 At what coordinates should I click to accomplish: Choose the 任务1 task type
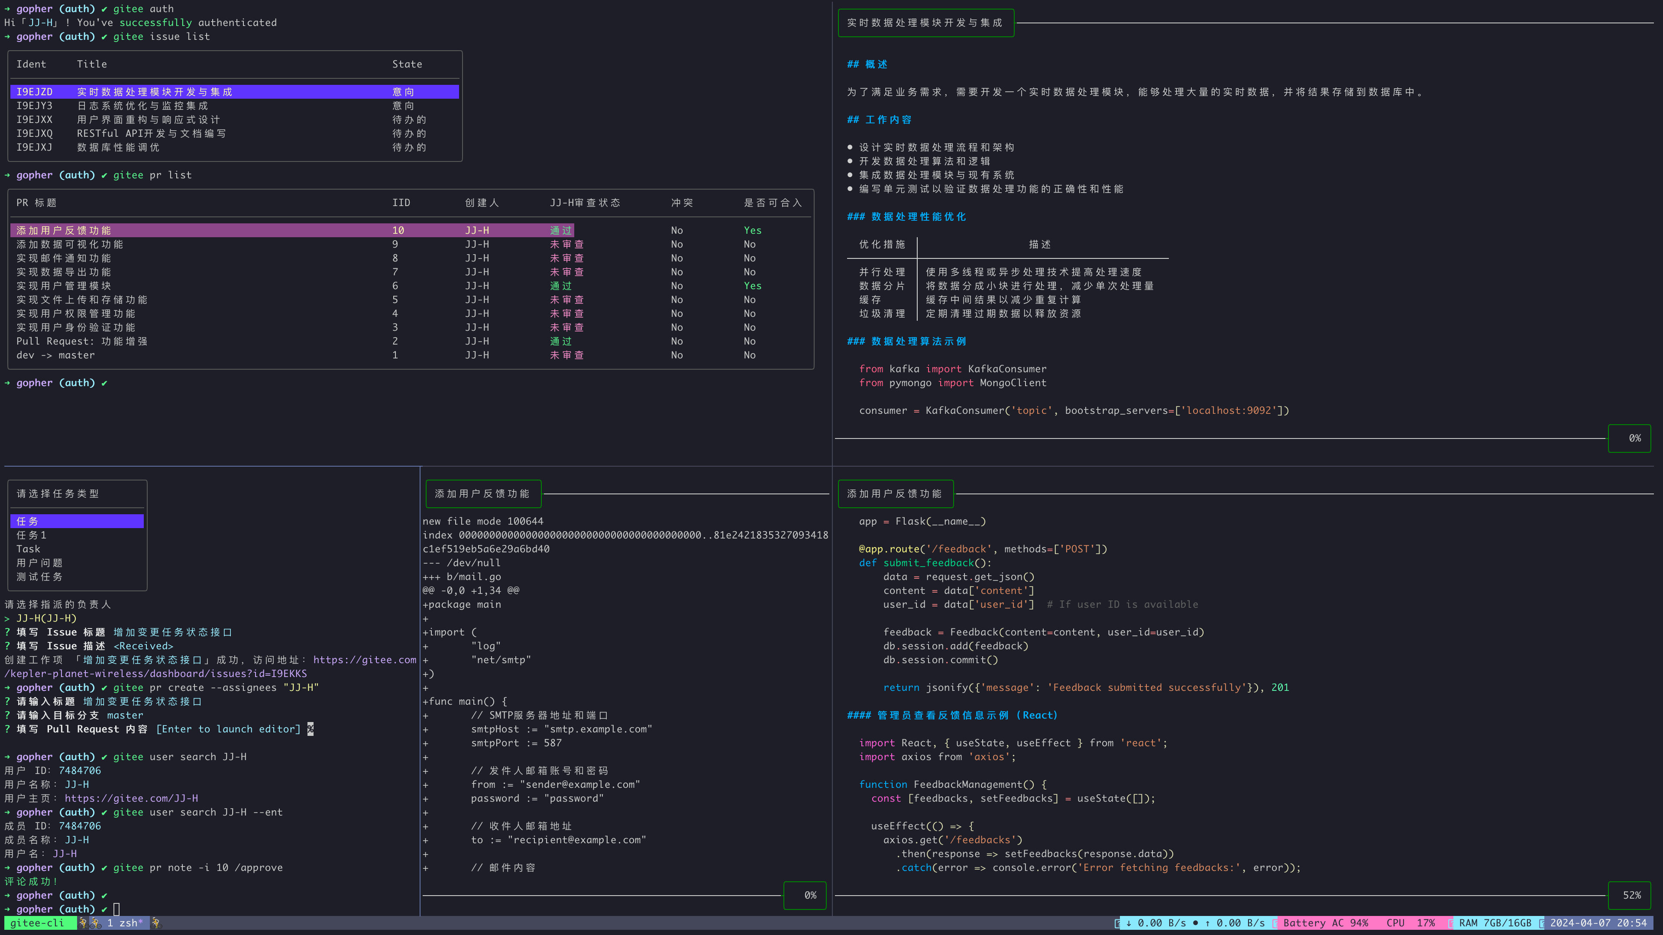[x=77, y=535]
